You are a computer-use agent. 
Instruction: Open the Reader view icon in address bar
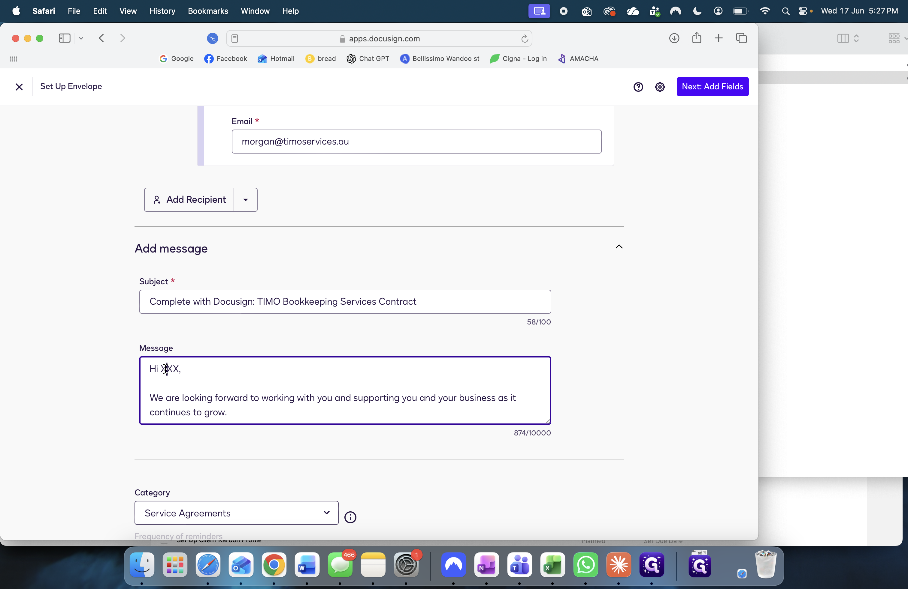(235, 38)
